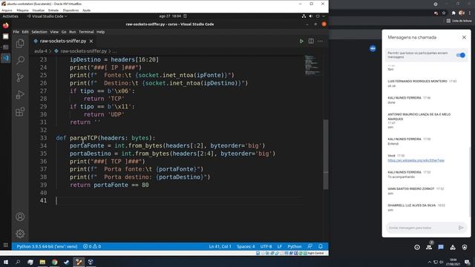The height and width of the screenshot is (267, 475).
Task: Open Ubuntu system status menu
Action: pos(313,16)
